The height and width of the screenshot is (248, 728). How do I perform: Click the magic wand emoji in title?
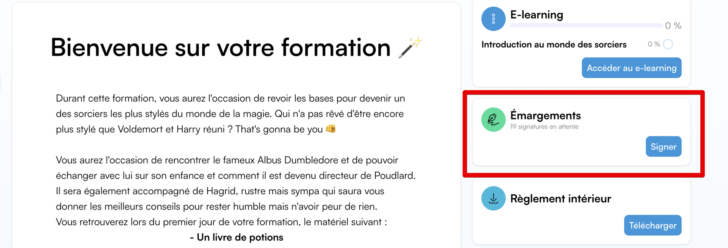point(410,48)
